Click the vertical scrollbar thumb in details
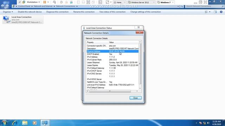The width and height of the screenshot is (225, 126). (x=140, y=64)
